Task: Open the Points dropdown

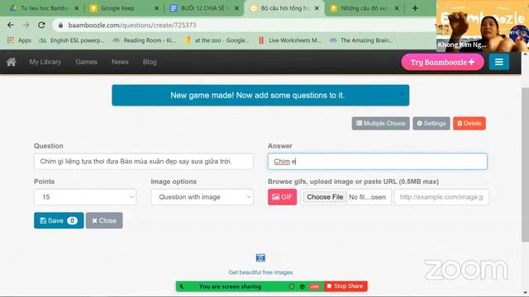Action: pyautogui.click(x=85, y=197)
